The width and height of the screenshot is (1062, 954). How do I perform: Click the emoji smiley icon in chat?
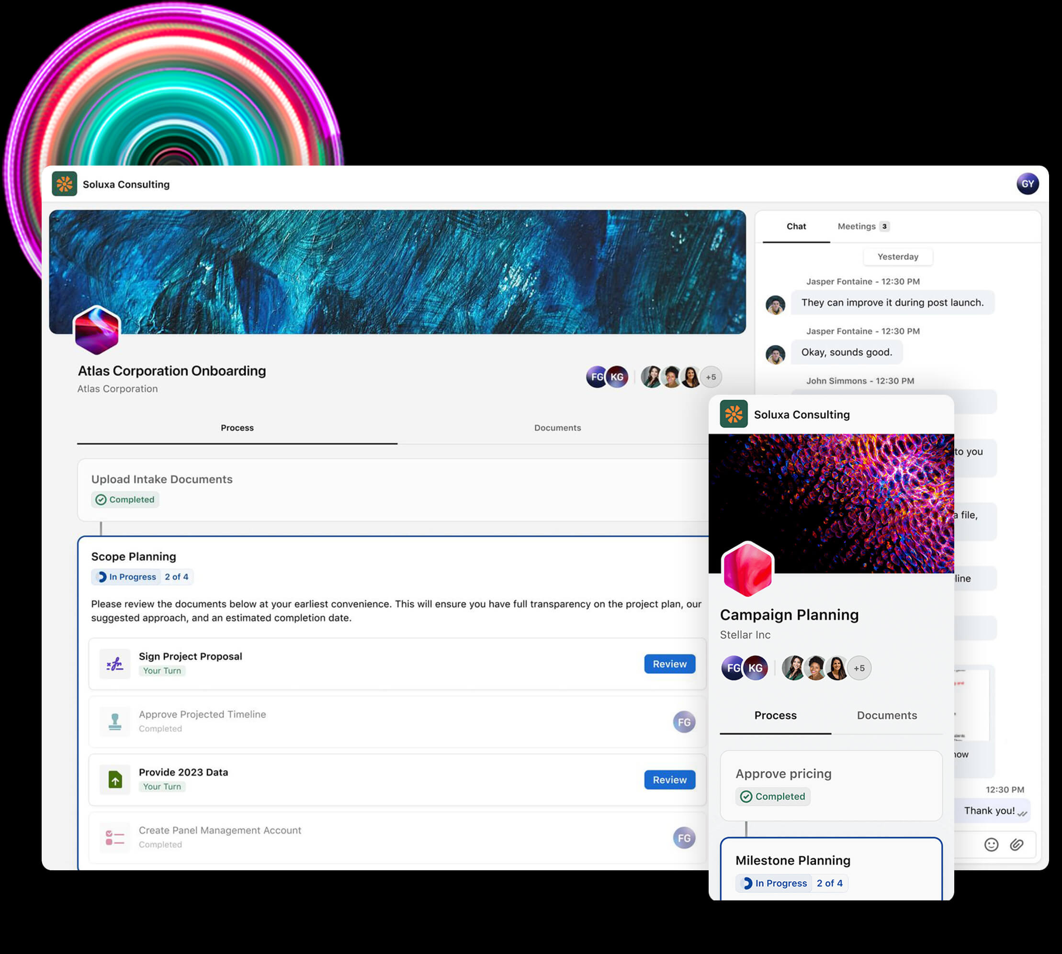(x=991, y=844)
